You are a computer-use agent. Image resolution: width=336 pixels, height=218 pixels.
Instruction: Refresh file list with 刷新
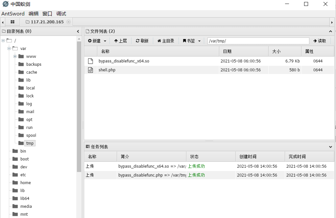click(142, 41)
